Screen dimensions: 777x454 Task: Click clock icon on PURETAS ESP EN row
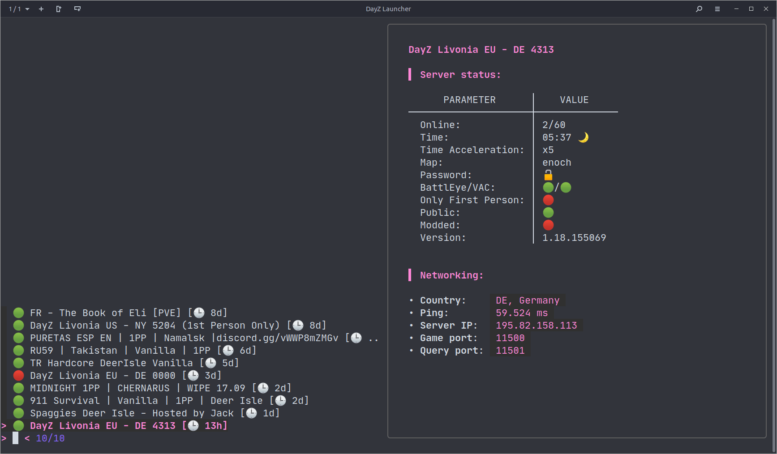356,338
